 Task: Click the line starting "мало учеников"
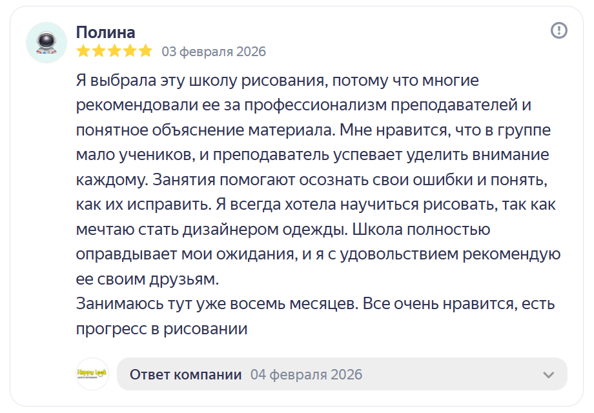click(x=312, y=156)
